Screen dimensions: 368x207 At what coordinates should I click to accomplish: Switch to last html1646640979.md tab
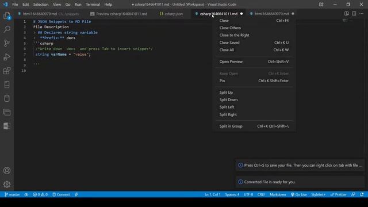tap(271, 14)
